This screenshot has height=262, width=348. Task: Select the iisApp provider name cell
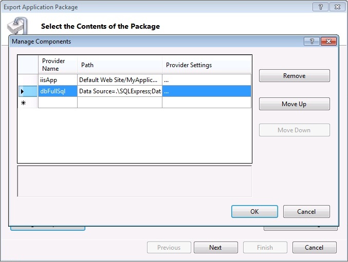point(58,80)
